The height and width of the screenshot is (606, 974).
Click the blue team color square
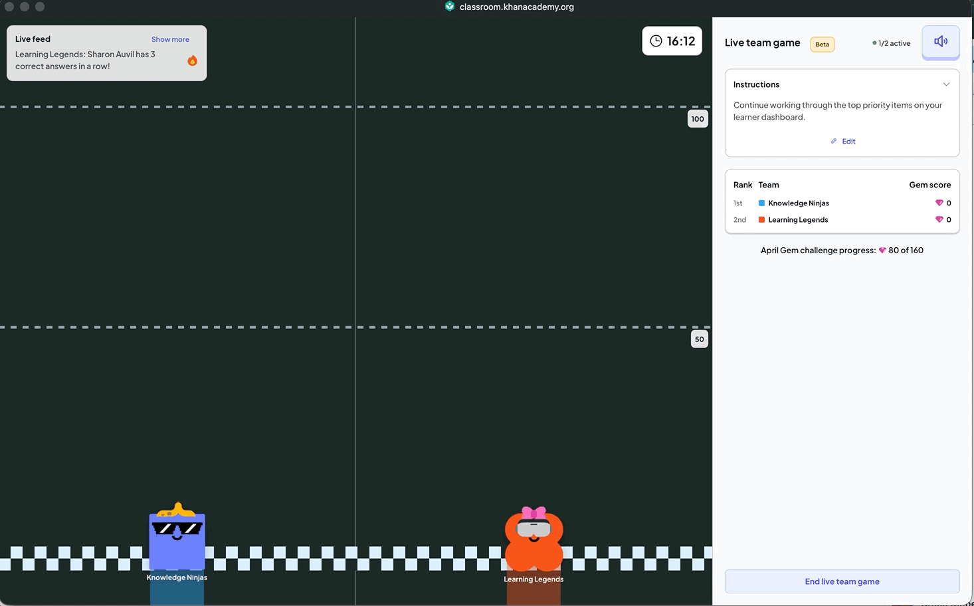[x=761, y=203]
